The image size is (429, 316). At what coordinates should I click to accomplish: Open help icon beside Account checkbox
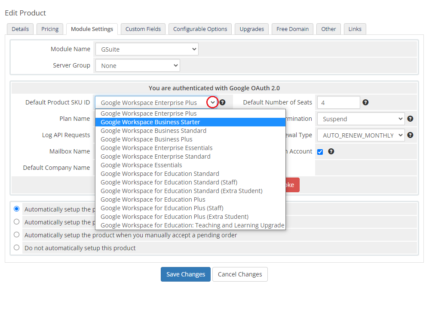pyautogui.click(x=331, y=152)
